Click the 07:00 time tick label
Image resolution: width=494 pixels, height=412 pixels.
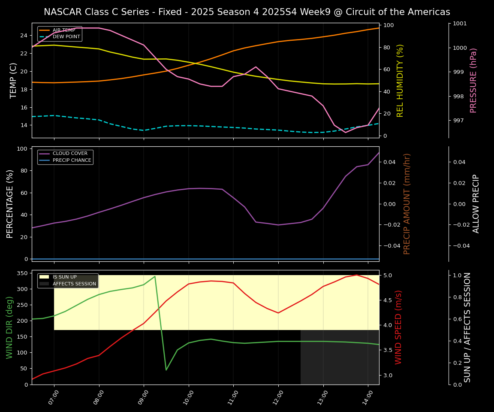(x=53, y=398)
